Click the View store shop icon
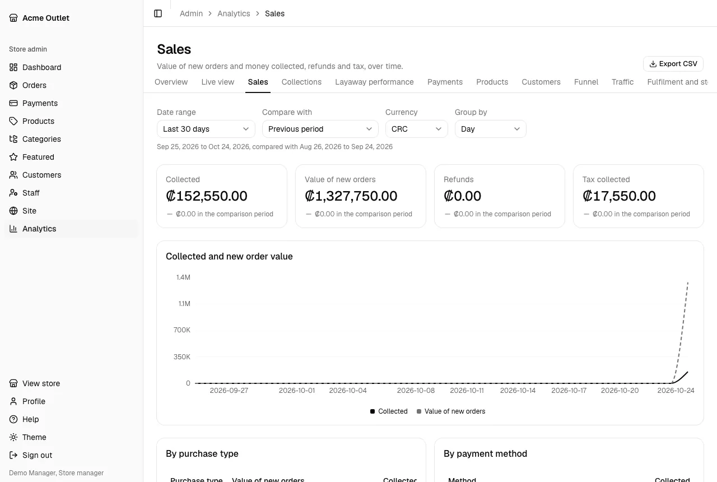 13,383
